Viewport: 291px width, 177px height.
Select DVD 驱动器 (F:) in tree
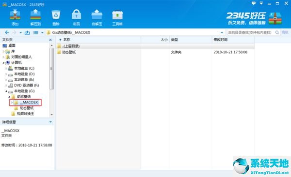pos(27,85)
